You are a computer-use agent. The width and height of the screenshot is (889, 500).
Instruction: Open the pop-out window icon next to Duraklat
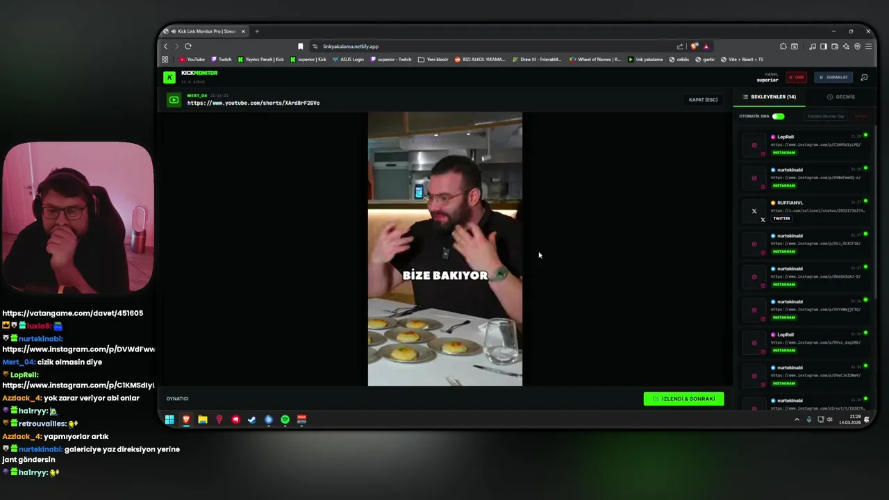coord(864,77)
